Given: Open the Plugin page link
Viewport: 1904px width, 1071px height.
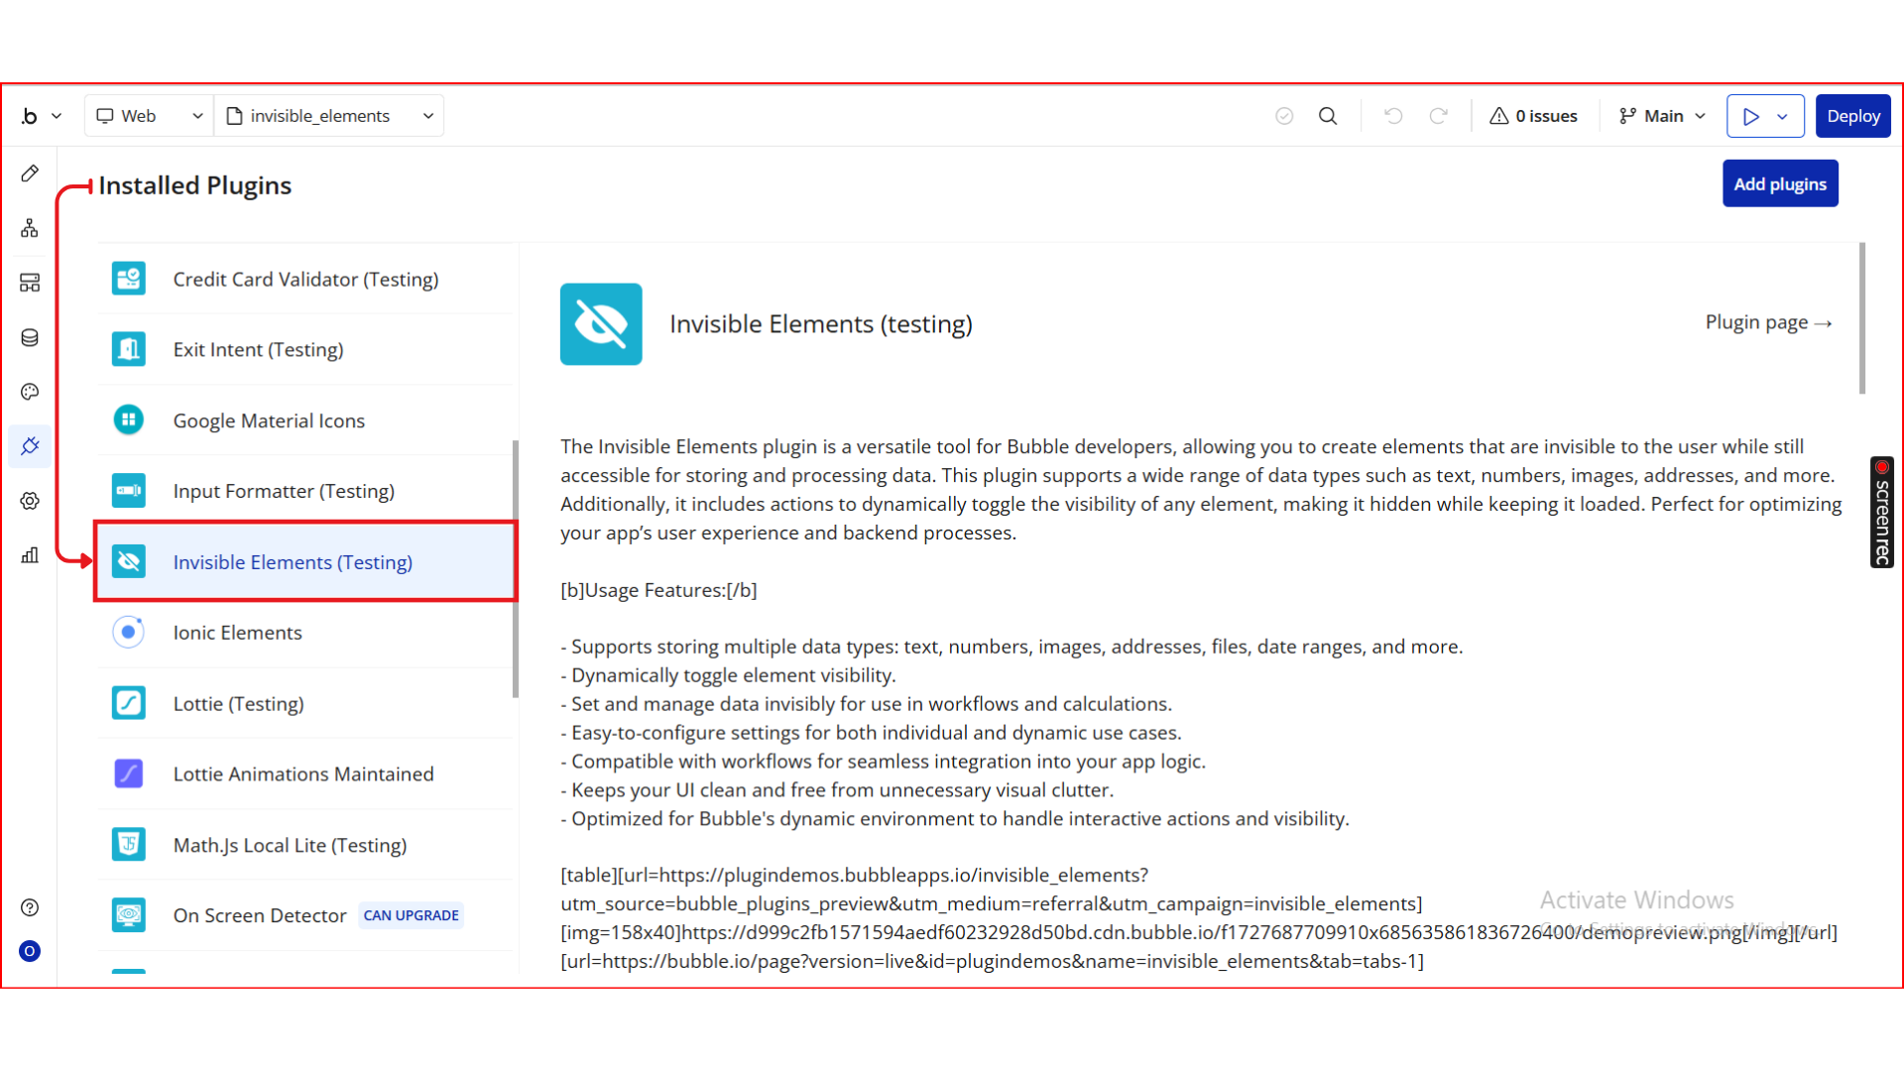Looking at the screenshot, I should click(1767, 322).
